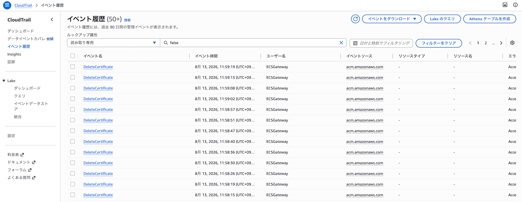The height and width of the screenshot is (202, 522).
Task: Open the 読み取り専用 lookup attribute dropdown
Action: (114, 43)
